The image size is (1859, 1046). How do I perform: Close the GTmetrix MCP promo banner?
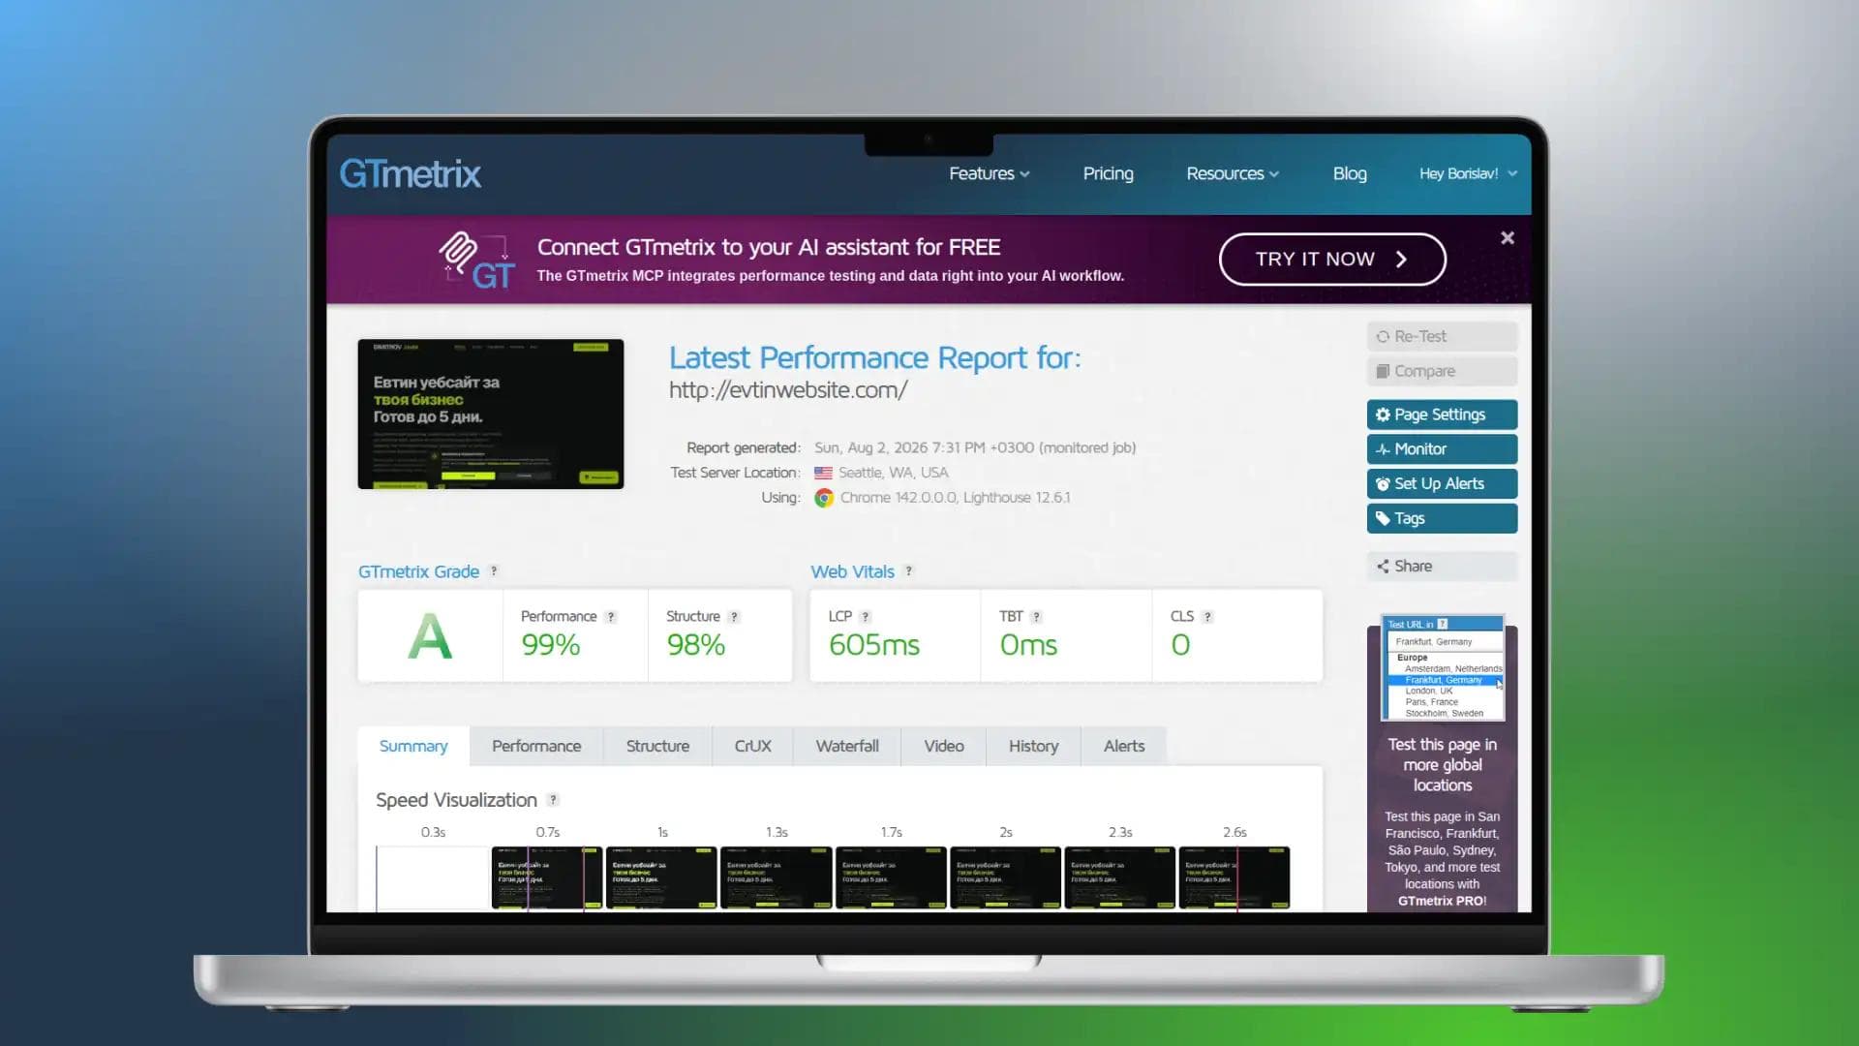point(1508,238)
